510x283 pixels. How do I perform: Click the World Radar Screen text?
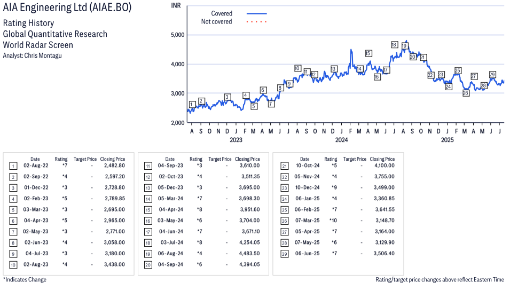[38, 45]
